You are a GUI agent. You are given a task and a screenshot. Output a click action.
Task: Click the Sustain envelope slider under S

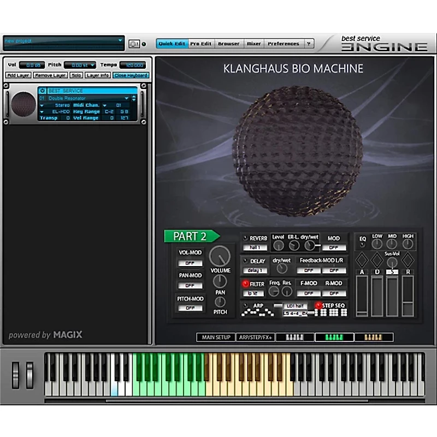tap(392, 295)
